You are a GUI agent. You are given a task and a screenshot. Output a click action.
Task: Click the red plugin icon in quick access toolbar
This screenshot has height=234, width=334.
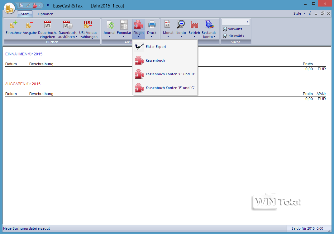[35, 6]
